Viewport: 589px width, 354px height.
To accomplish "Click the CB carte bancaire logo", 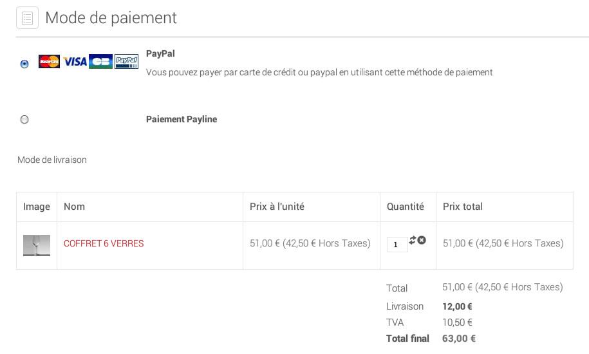I will coord(100,61).
